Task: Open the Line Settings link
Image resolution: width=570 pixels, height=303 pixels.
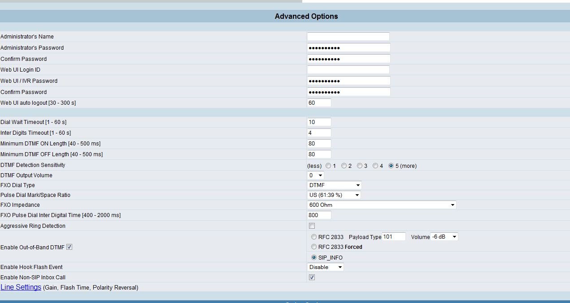Action: [x=21, y=287]
